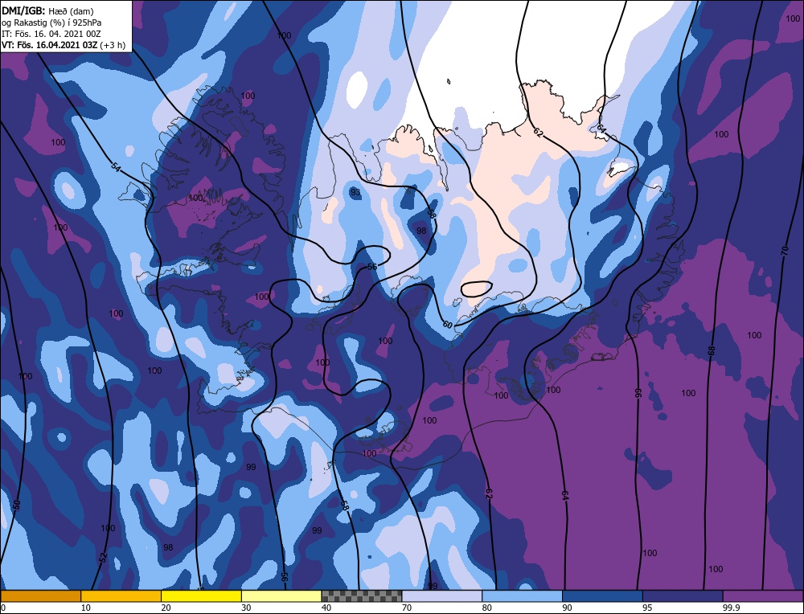Click the contour label '70'
This screenshot has height=614, width=804.
click(784, 251)
